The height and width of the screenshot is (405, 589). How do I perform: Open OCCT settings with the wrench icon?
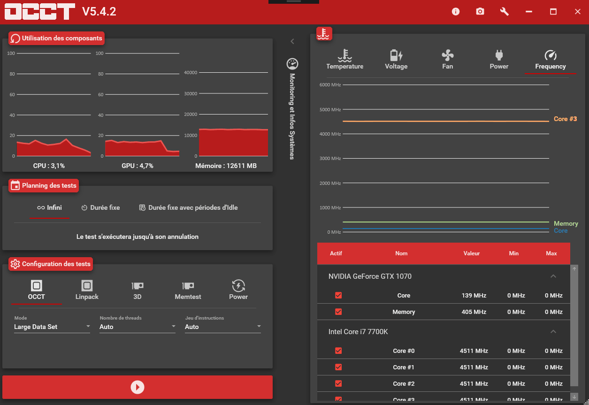pyautogui.click(x=504, y=11)
